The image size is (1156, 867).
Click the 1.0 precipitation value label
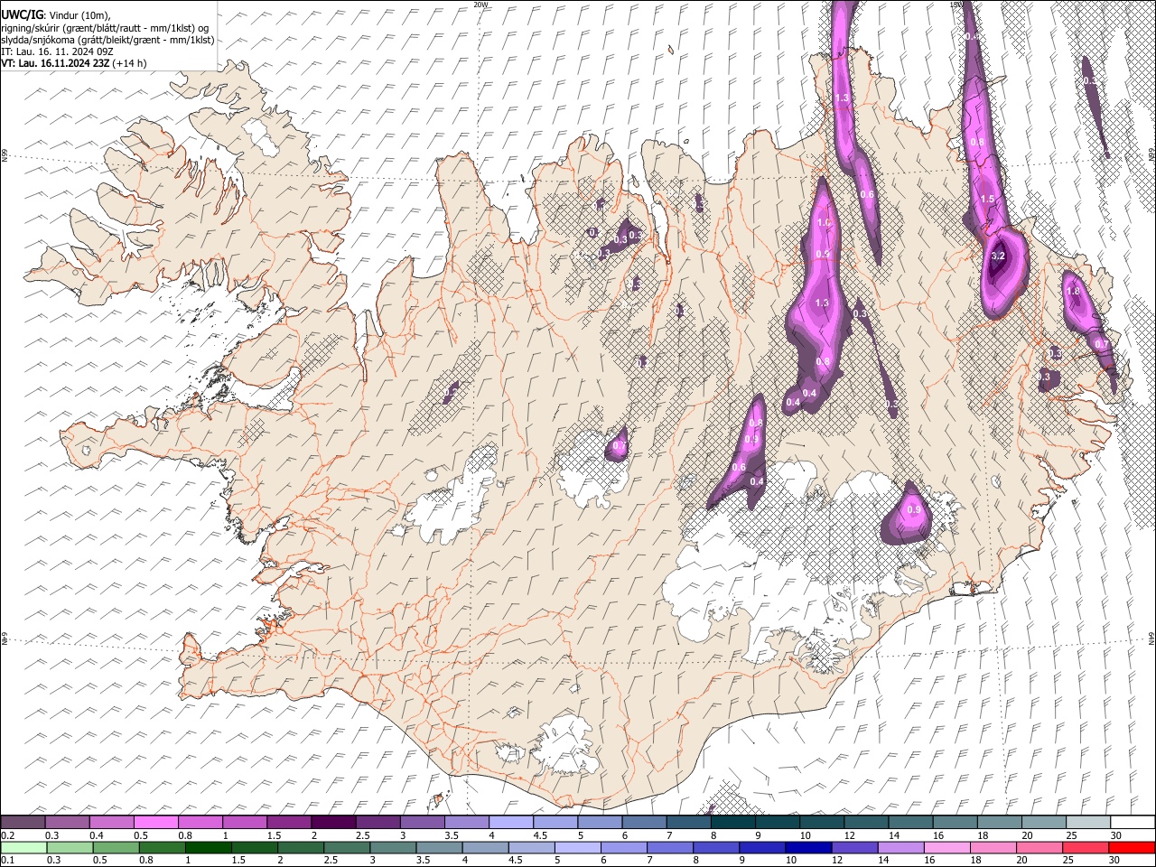[823, 222]
